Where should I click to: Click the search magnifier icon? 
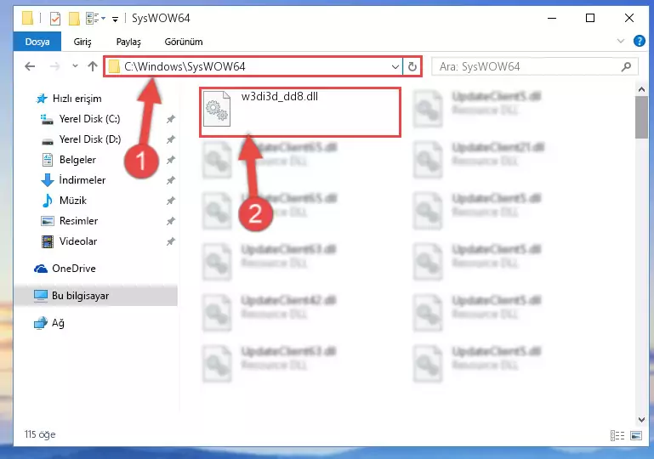tap(626, 66)
